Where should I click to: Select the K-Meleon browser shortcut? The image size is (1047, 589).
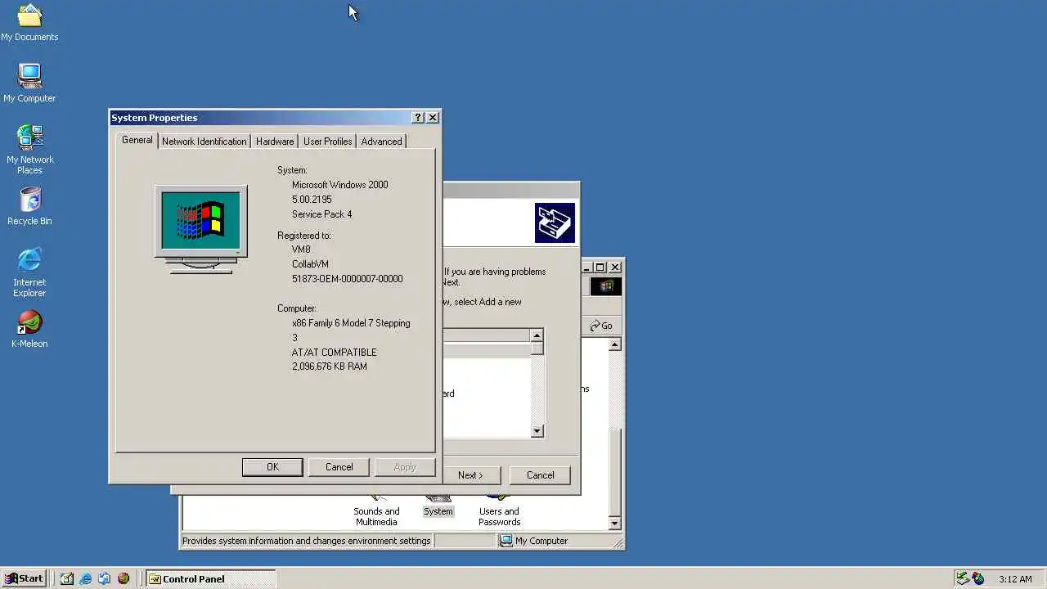pos(29,329)
